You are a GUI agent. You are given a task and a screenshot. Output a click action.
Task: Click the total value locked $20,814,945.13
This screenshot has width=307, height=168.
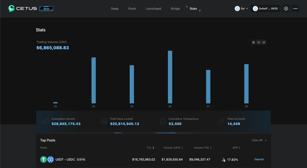[x=125, y=124]
